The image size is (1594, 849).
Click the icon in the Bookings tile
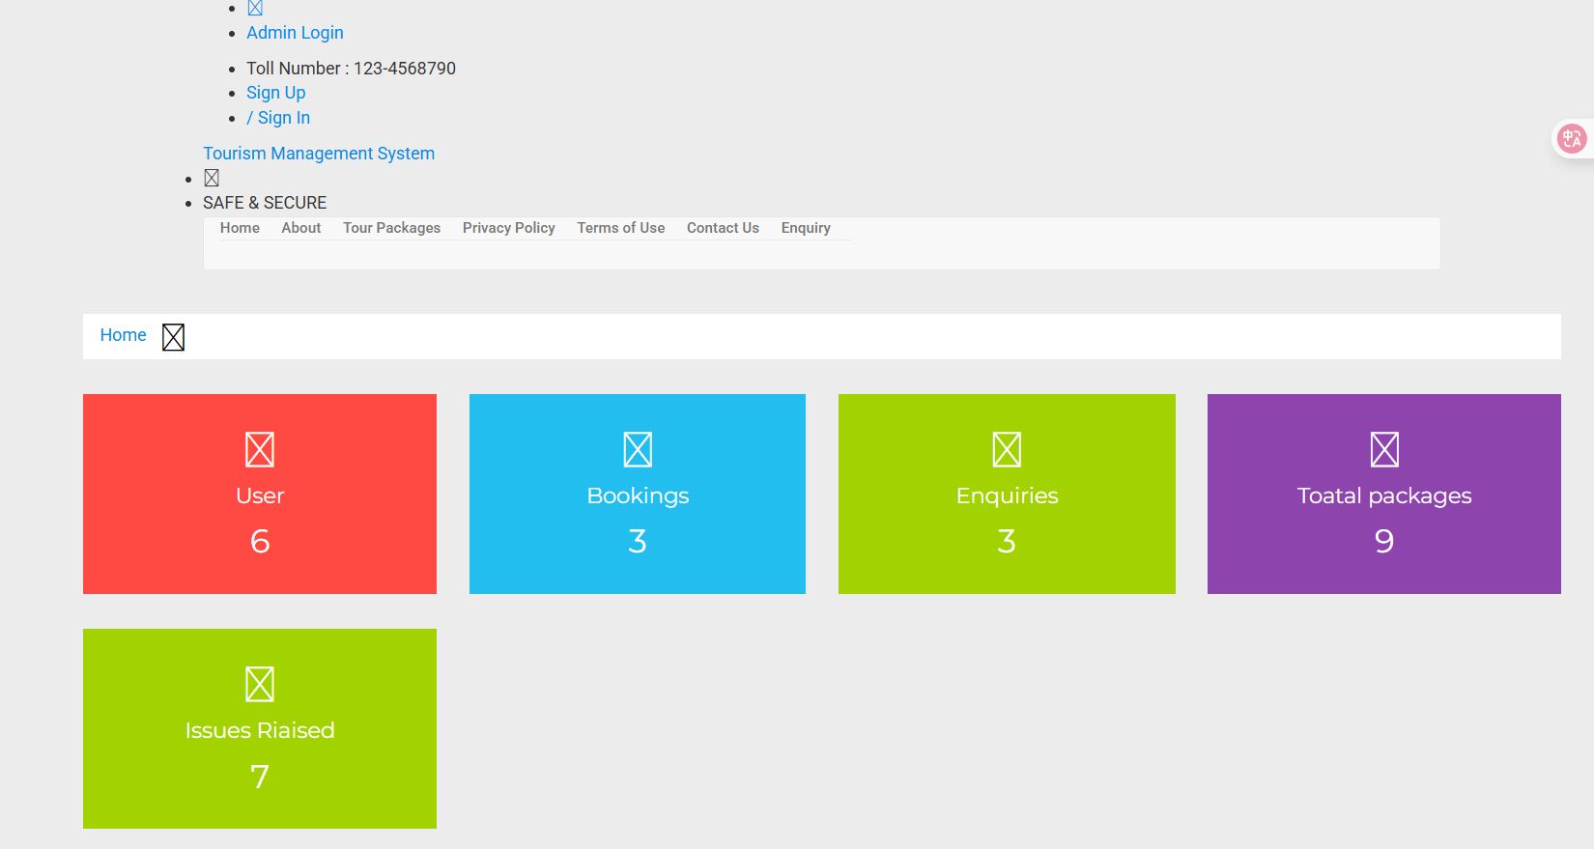point(638,449)
